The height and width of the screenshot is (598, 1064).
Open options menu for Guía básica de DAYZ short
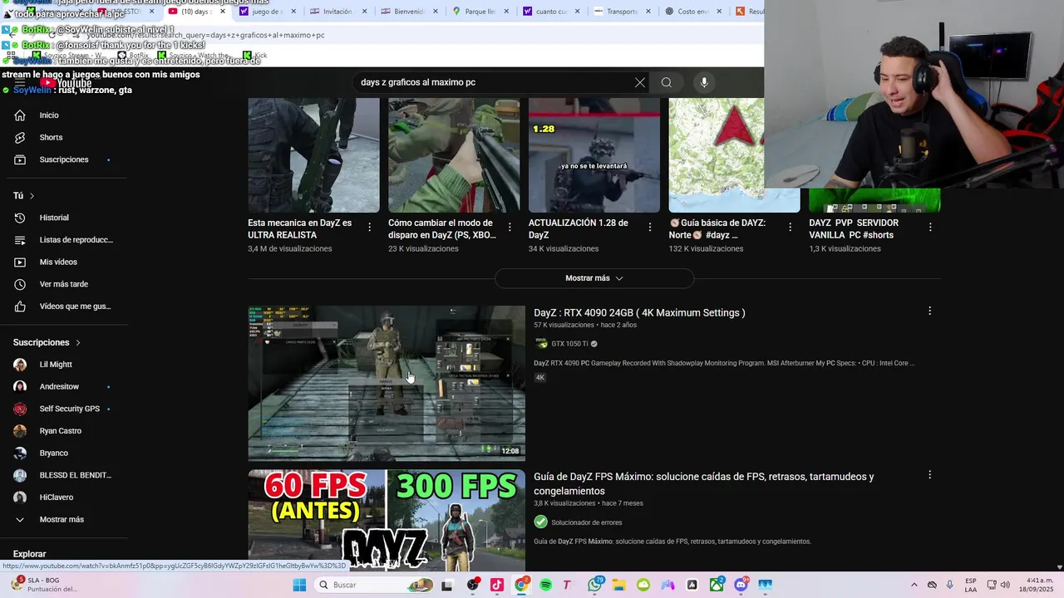[x=790, y=227]
